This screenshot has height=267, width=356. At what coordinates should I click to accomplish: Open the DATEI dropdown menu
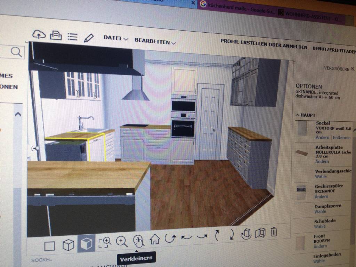116,38
